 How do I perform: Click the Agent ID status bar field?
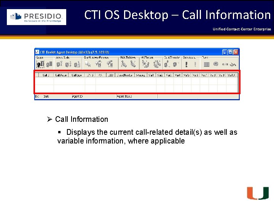pos(94,96)
